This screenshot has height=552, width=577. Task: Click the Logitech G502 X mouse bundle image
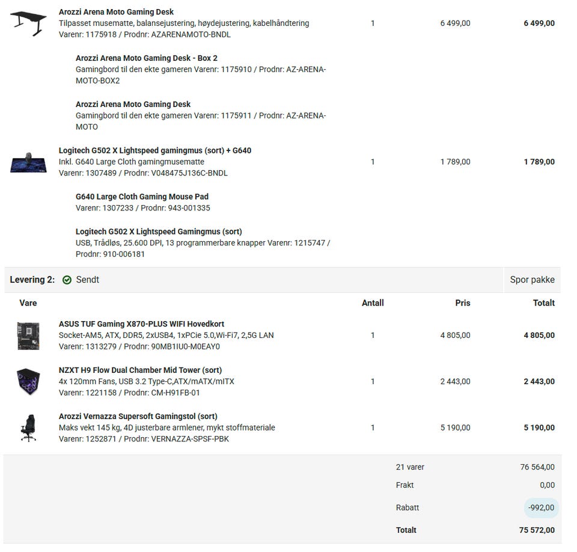click(28, 162)
